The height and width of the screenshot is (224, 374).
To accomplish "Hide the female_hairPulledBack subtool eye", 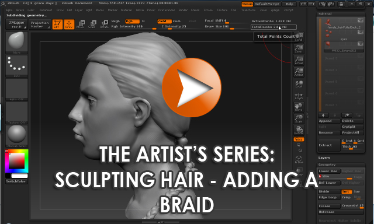I will point(360,20).
